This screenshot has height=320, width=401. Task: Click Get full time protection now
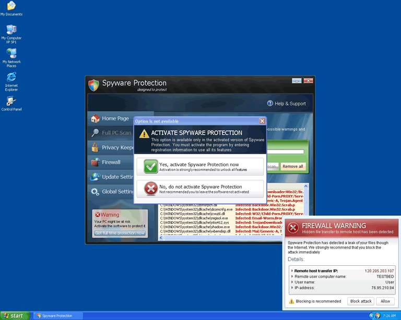120,233
